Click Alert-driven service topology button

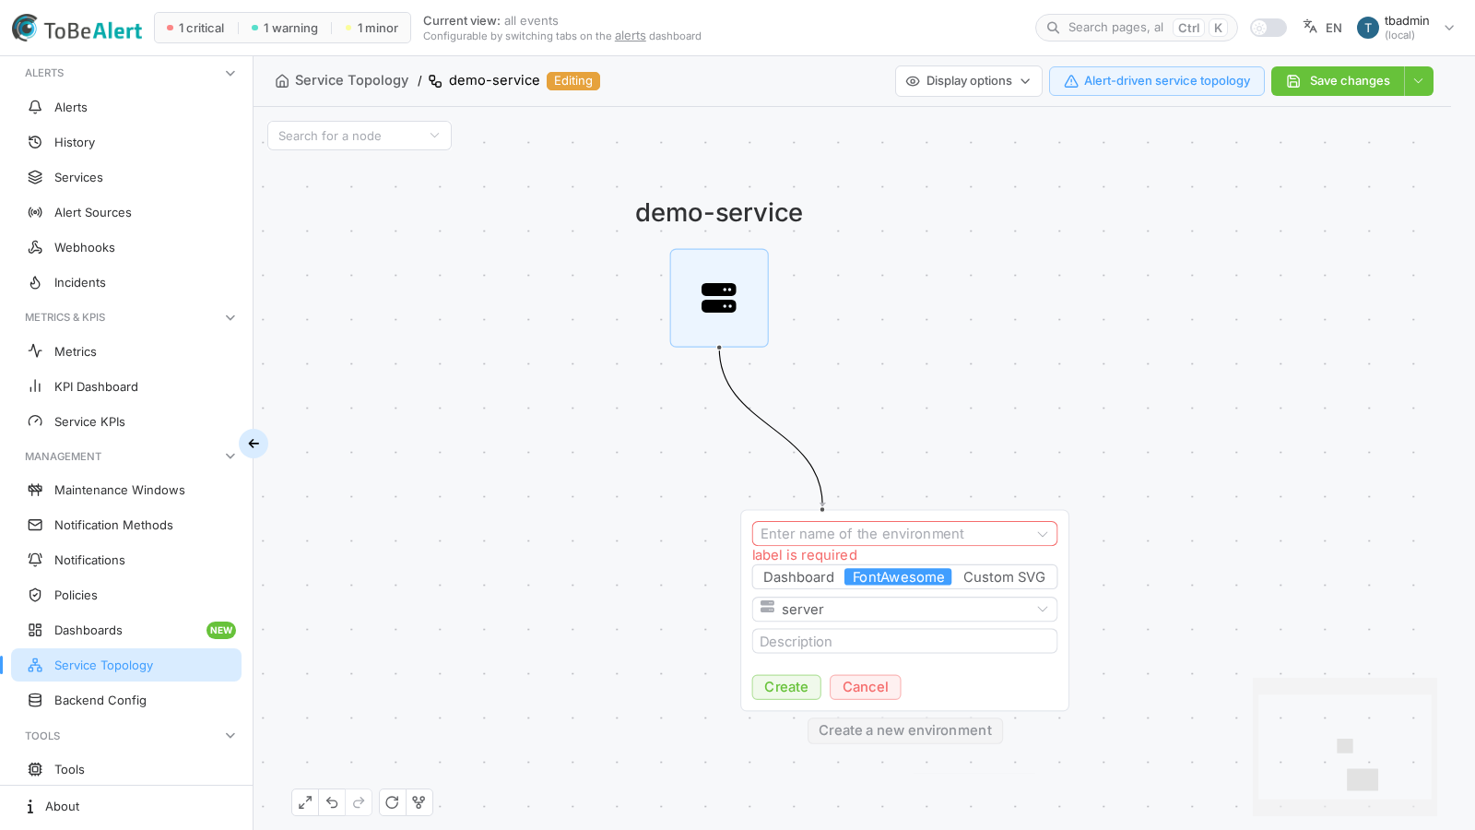(1157, 81)
